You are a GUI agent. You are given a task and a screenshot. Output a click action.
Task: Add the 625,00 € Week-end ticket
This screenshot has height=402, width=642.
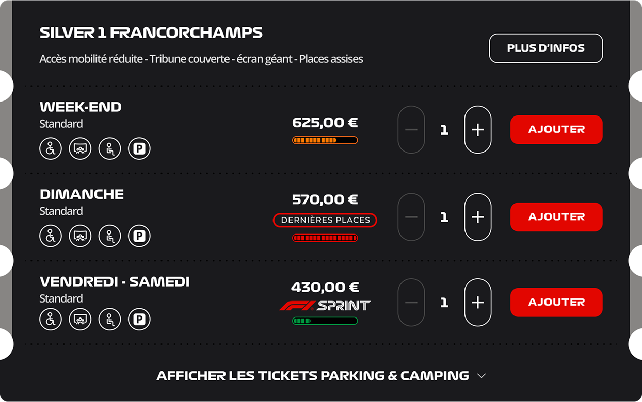pyautogui.click(x=556, y=130)
